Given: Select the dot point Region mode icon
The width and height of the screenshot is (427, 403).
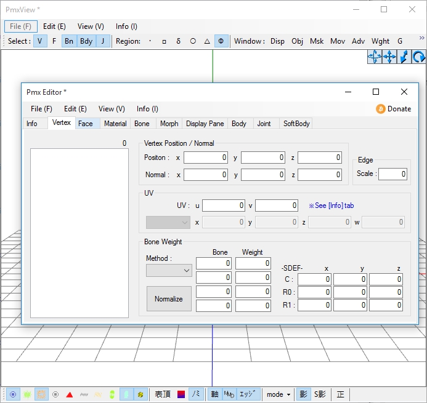Looking at the screenshot, I should 150,41.
